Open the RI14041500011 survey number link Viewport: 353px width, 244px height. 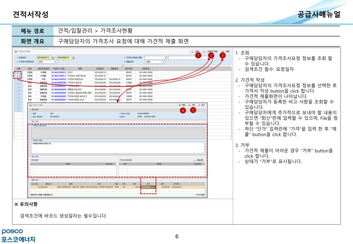59,76
